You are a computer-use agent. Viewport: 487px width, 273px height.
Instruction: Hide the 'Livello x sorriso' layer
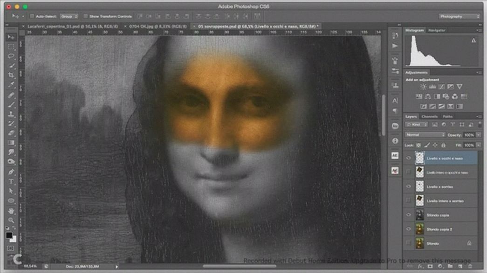pos(408,186)
